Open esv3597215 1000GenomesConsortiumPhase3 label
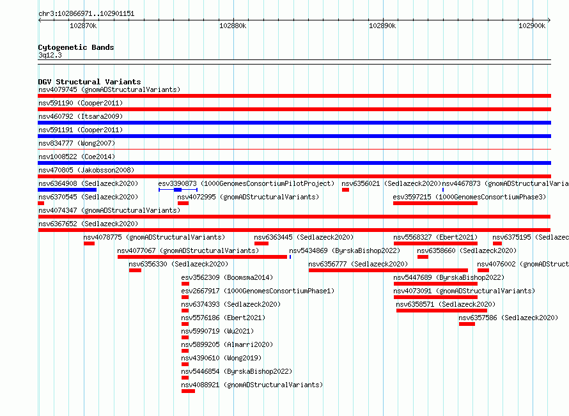Image resolution: width=569 pixels, height=416 pixels. [469, 197]
